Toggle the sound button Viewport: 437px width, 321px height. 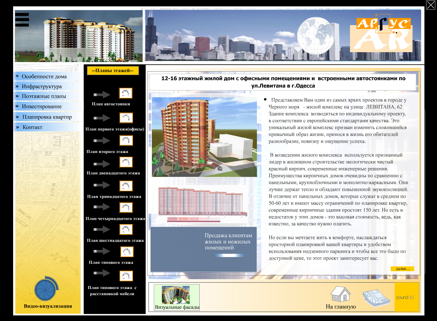coord(407,297)
